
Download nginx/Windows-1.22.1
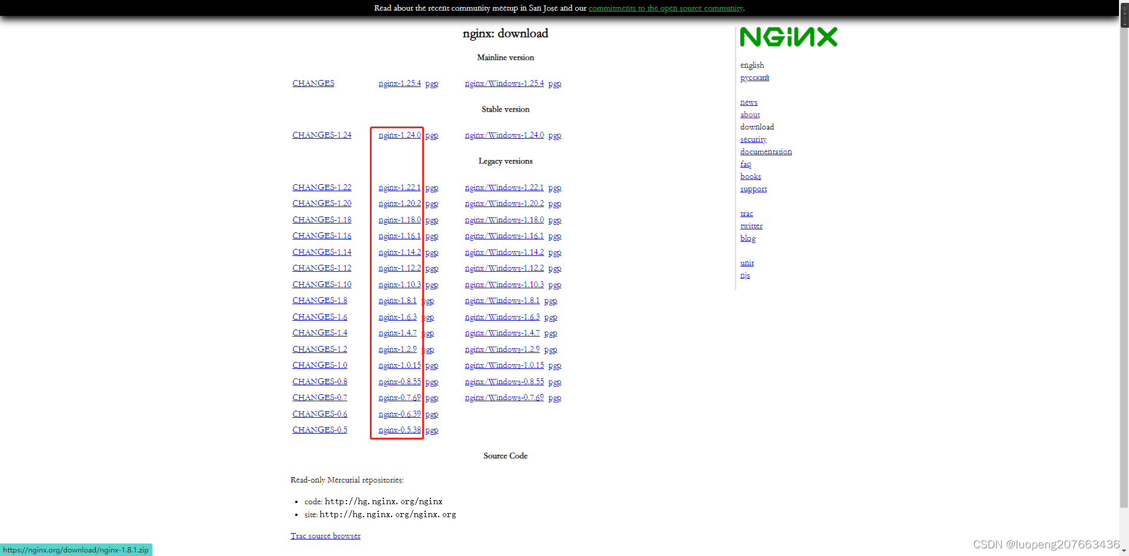(505, 188)
